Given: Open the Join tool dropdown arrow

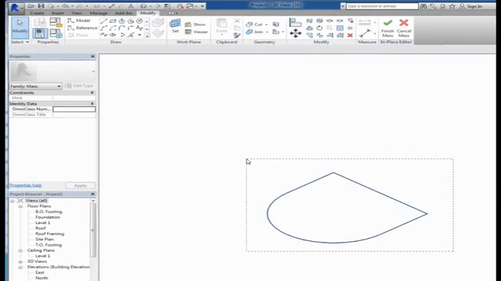Looking at the screenshot, I should [267, 32].
